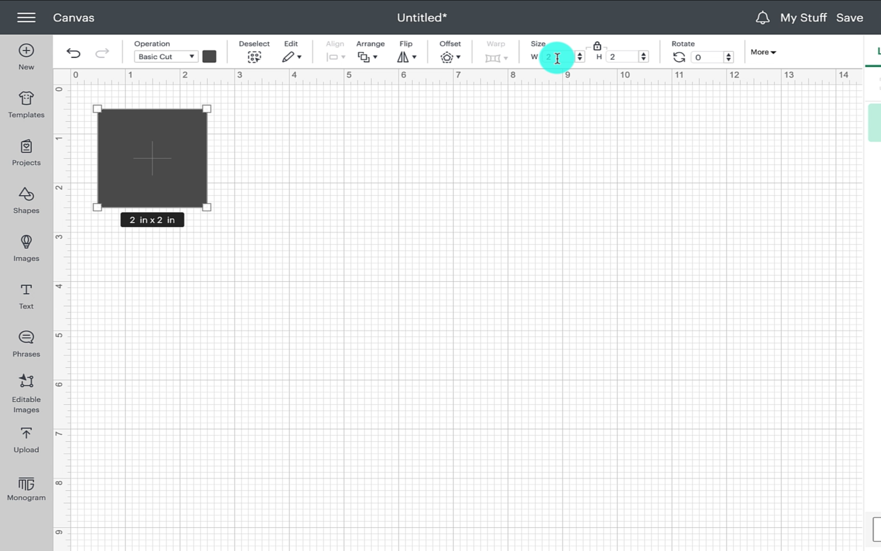Open the hamburger main menu

[26, 17]
